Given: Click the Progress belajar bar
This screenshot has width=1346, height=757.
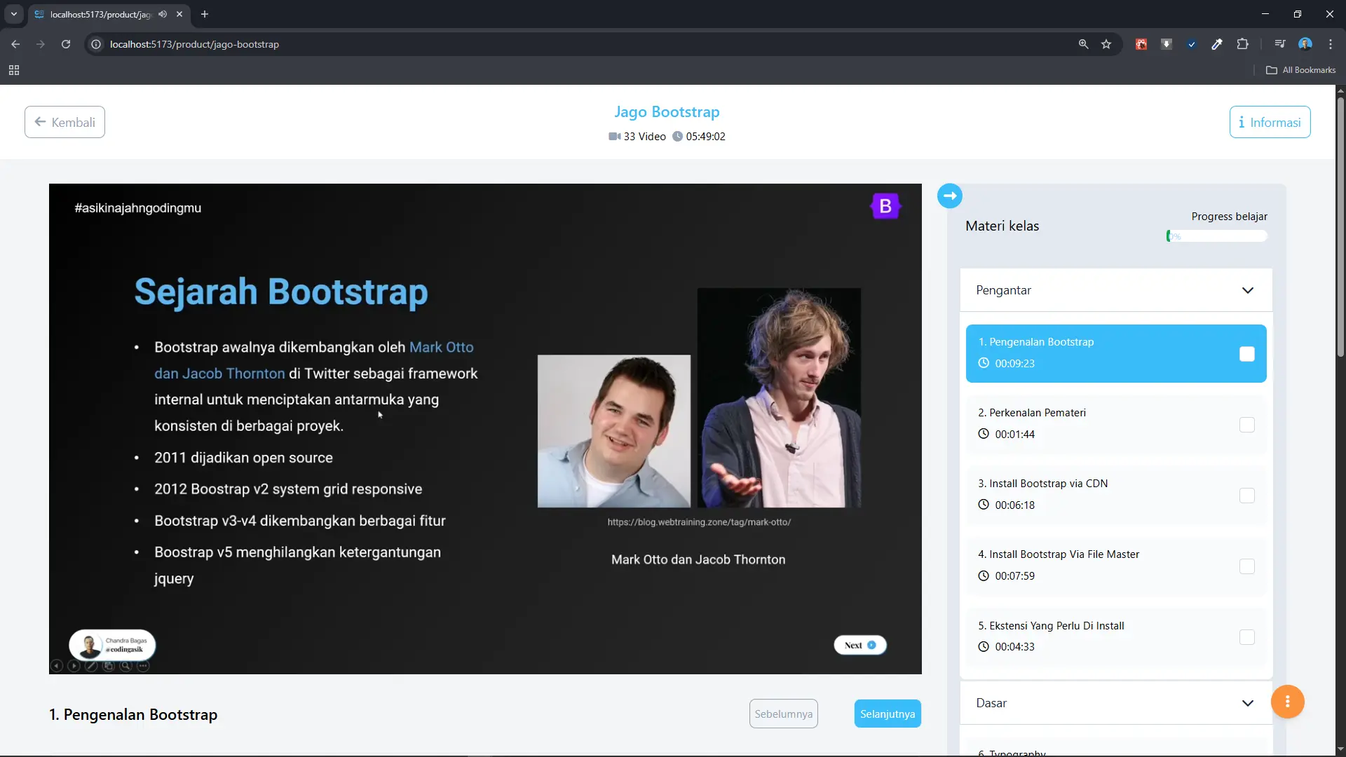Looking at the screenshot, I should (x=1216, y=236).
